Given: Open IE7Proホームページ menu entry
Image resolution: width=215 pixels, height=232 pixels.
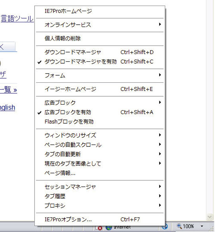Looking at the screenshot, I should pyautogui.click(x=100, y=11).
